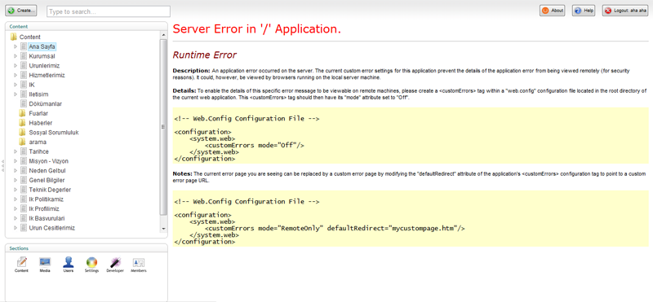Screen dimensions: 653x302
Task: Expand the Misyon - Vizyon node arrow
Action: tap(16, 161)
